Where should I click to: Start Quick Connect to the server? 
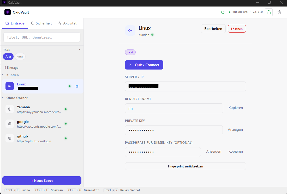[144, 65]
